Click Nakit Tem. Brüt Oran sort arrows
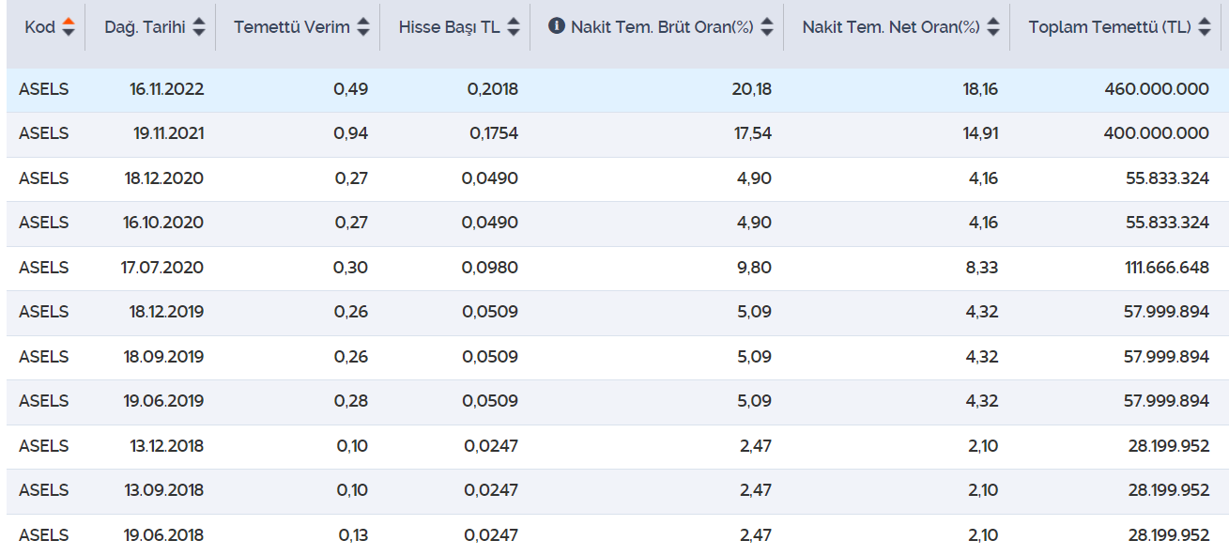The image size is (1229, 556). pyautogui.click(x=767, y=27)
